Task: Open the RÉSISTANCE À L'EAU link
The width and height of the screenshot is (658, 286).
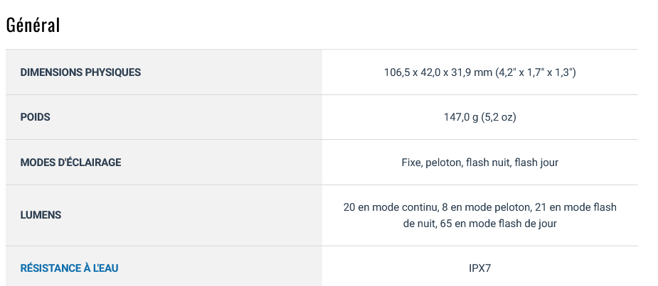Action: 69,268
